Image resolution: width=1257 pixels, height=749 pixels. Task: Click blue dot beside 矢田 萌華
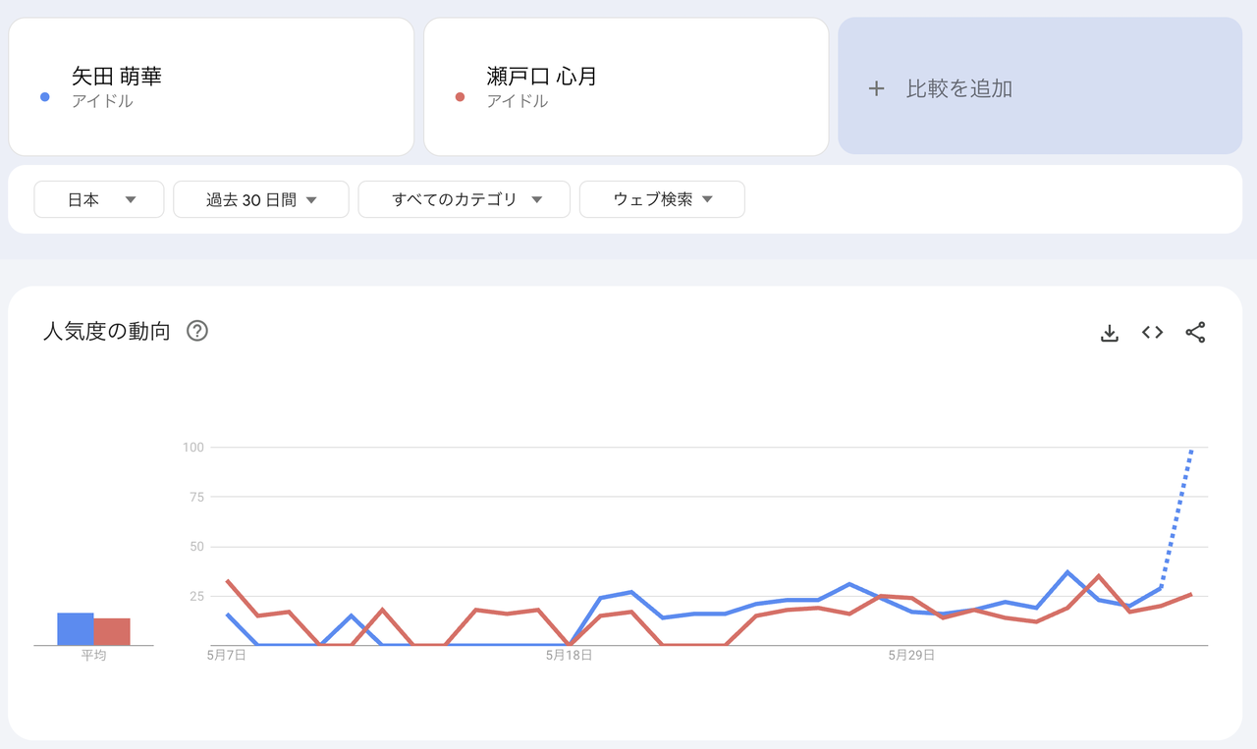click(x=44, y=97)
